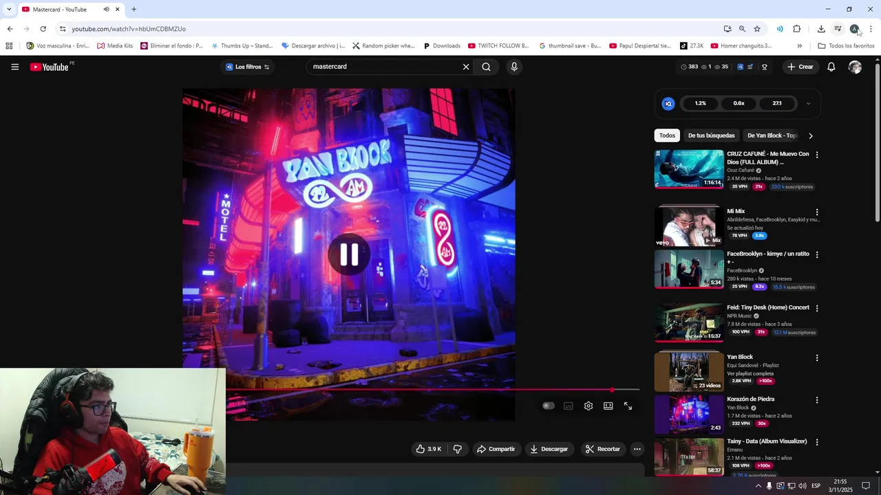The image size is (881, 495).
Task: Open FaceBrooklyn kimye video thumbnail
Action: tap(689, 269)
